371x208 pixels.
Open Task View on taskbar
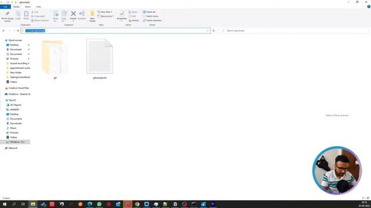coord(23,204)
